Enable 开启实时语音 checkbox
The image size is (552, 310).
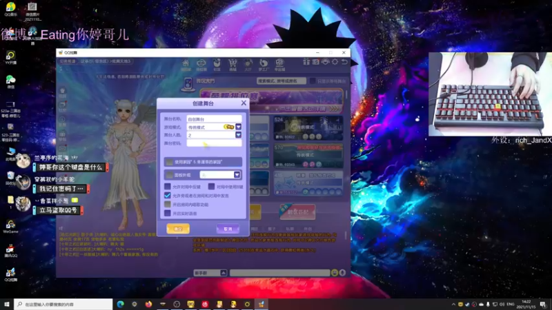click(x=168, y=213)
